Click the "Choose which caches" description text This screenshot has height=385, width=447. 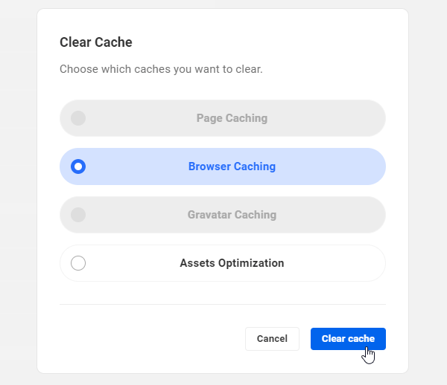(x=161, y=69)
